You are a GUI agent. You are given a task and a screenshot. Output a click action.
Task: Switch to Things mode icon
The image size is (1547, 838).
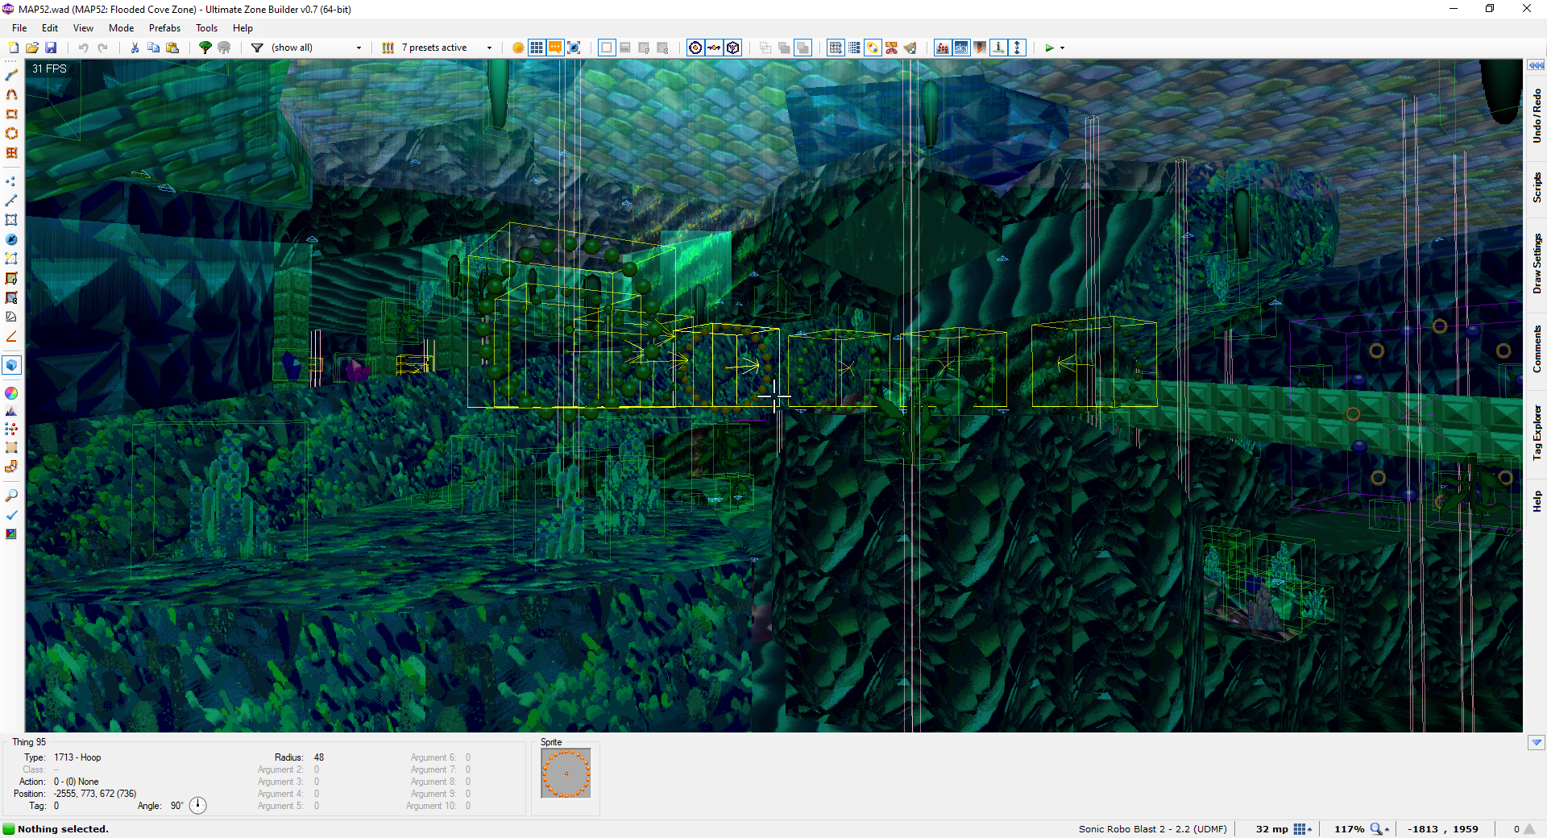click(x=11, y=239)
